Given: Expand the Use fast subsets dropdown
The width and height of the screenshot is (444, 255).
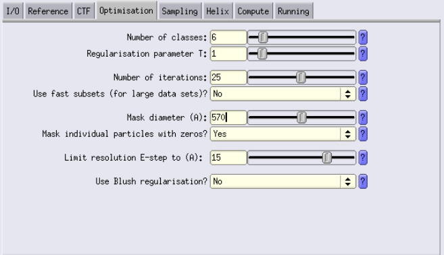Looking at the screenshot, I should pos(283,94).
